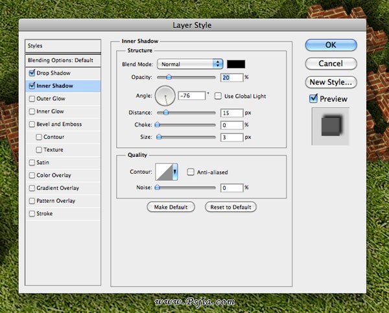The image size is (389, 313).
Task: Click the contour curve thumbnail
Action: tap(163, 172)
